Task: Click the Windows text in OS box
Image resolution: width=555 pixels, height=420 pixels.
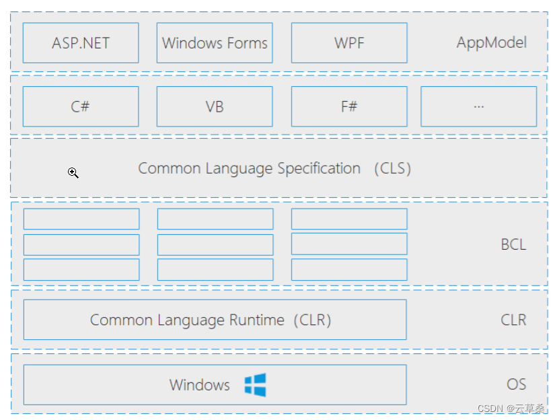Action: click(x=199, y=385)
